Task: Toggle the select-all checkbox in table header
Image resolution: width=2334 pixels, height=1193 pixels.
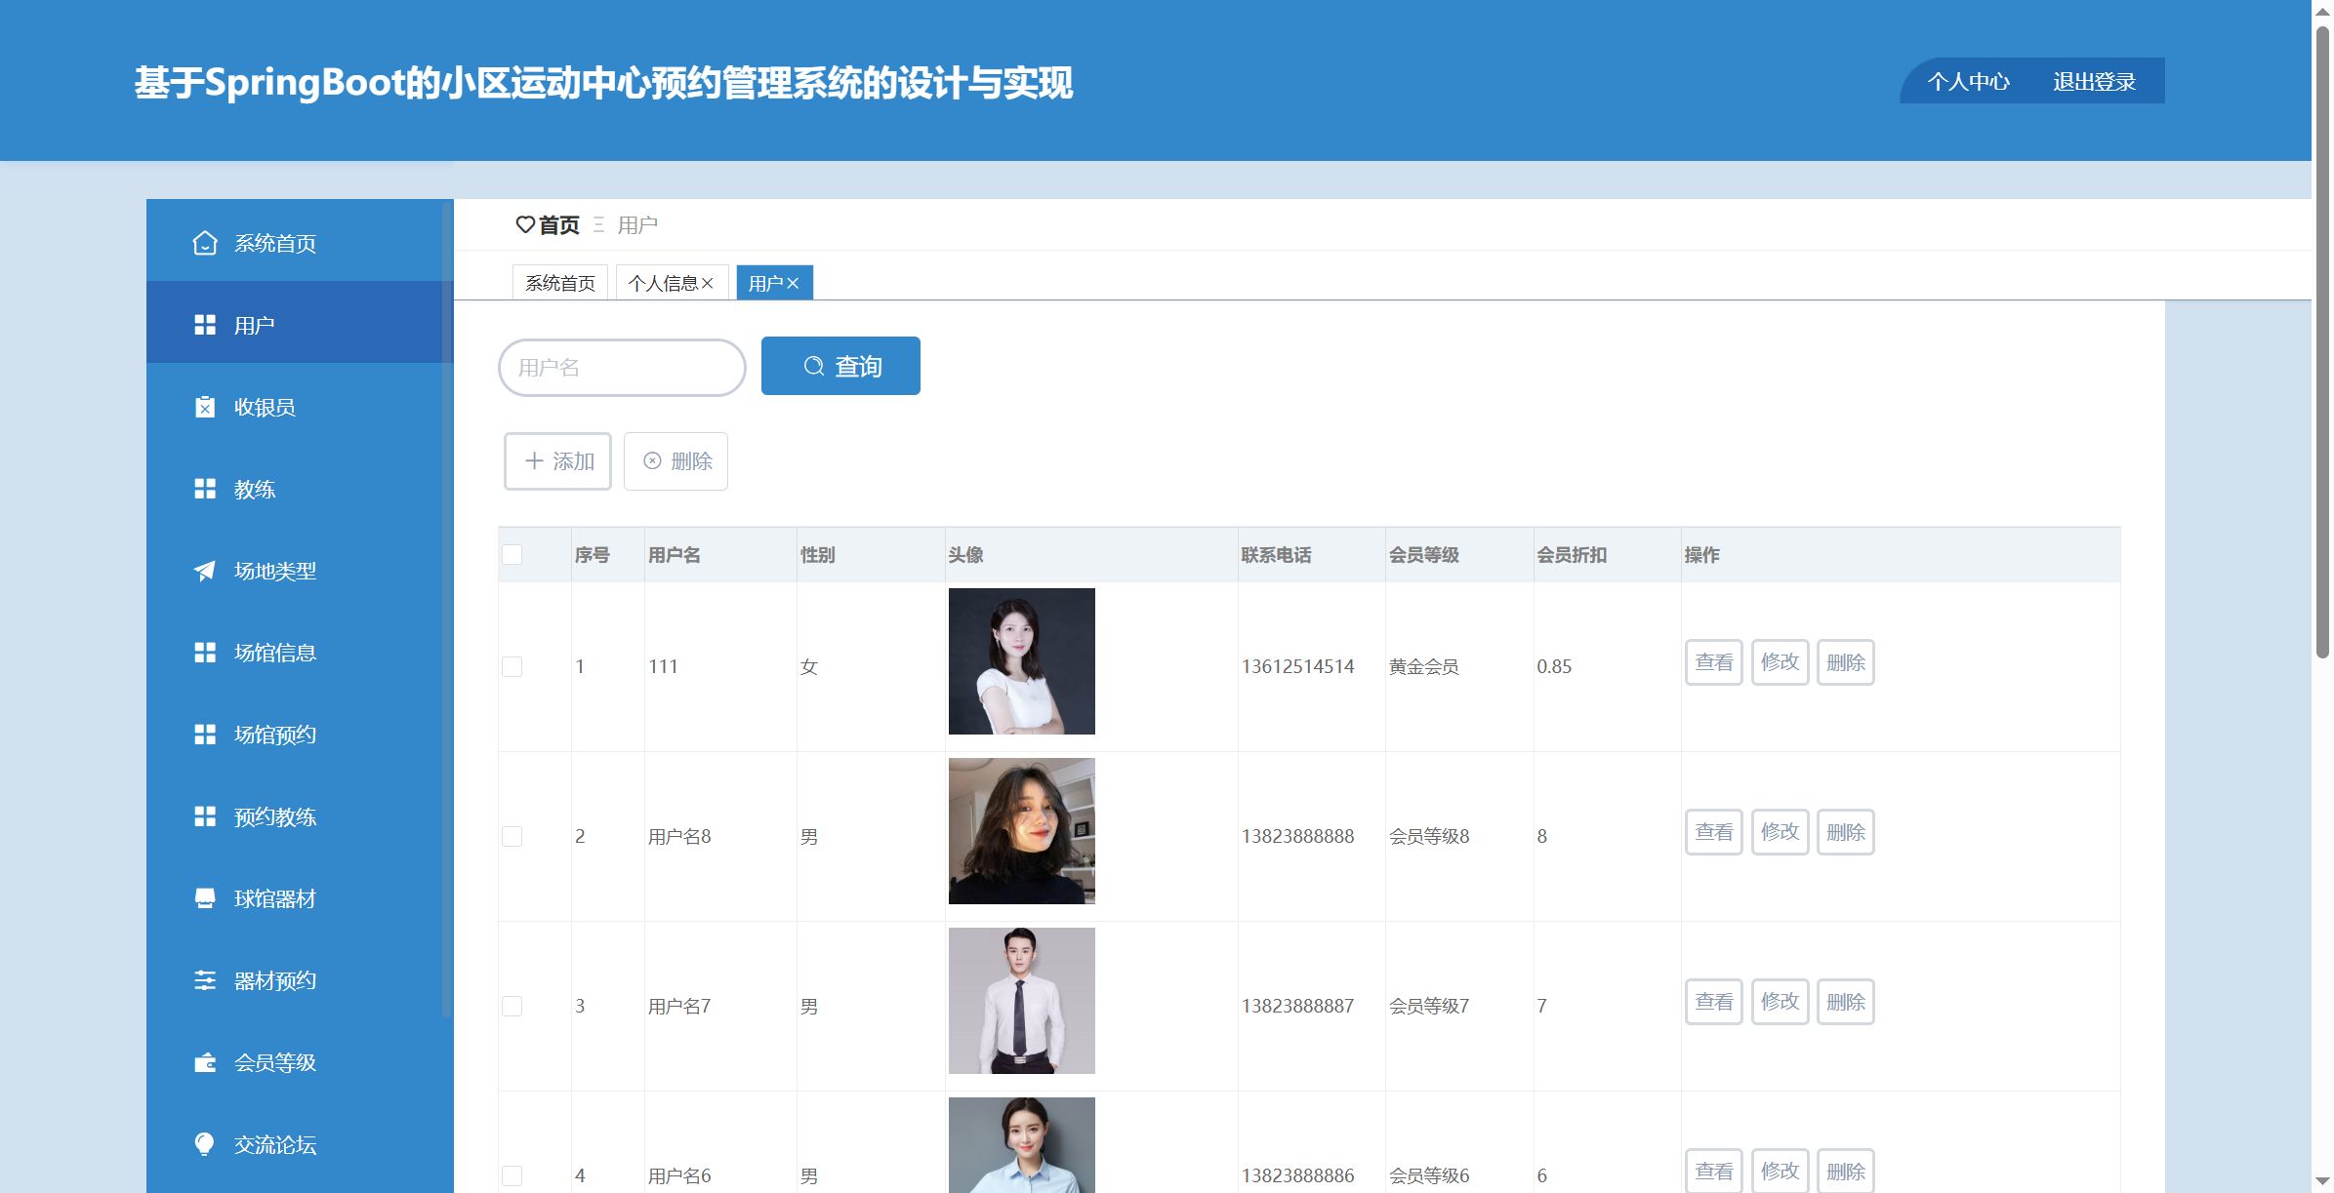Action: coord(512,554)
